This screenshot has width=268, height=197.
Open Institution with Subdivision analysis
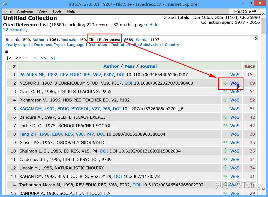click(x=136, y=45)
